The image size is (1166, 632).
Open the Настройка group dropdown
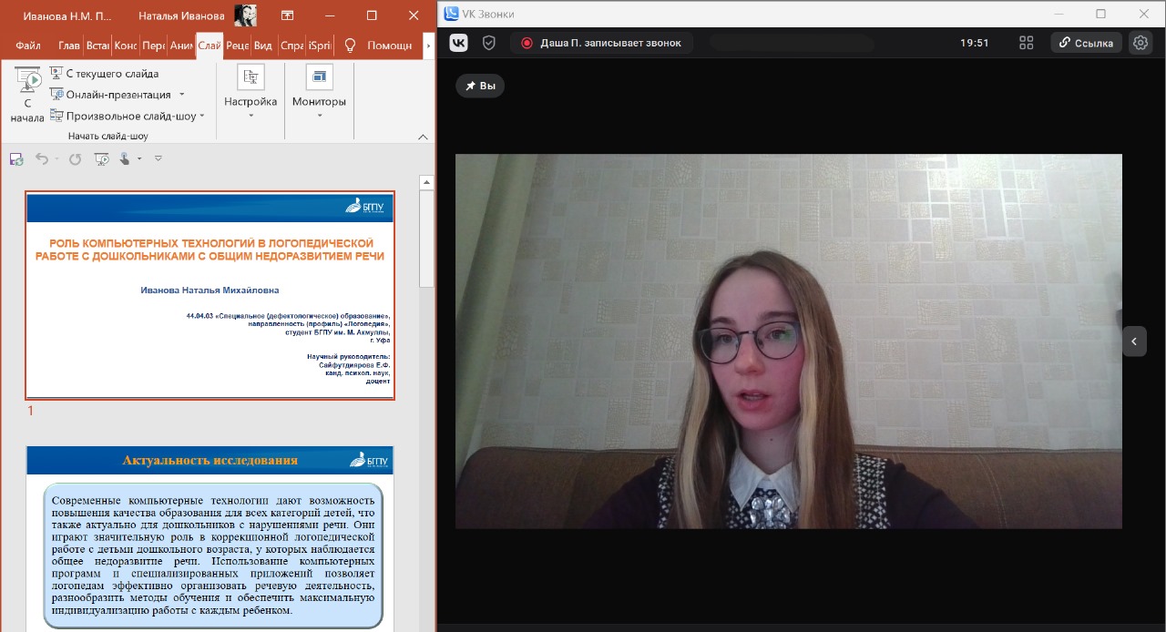tap(251, 102)
